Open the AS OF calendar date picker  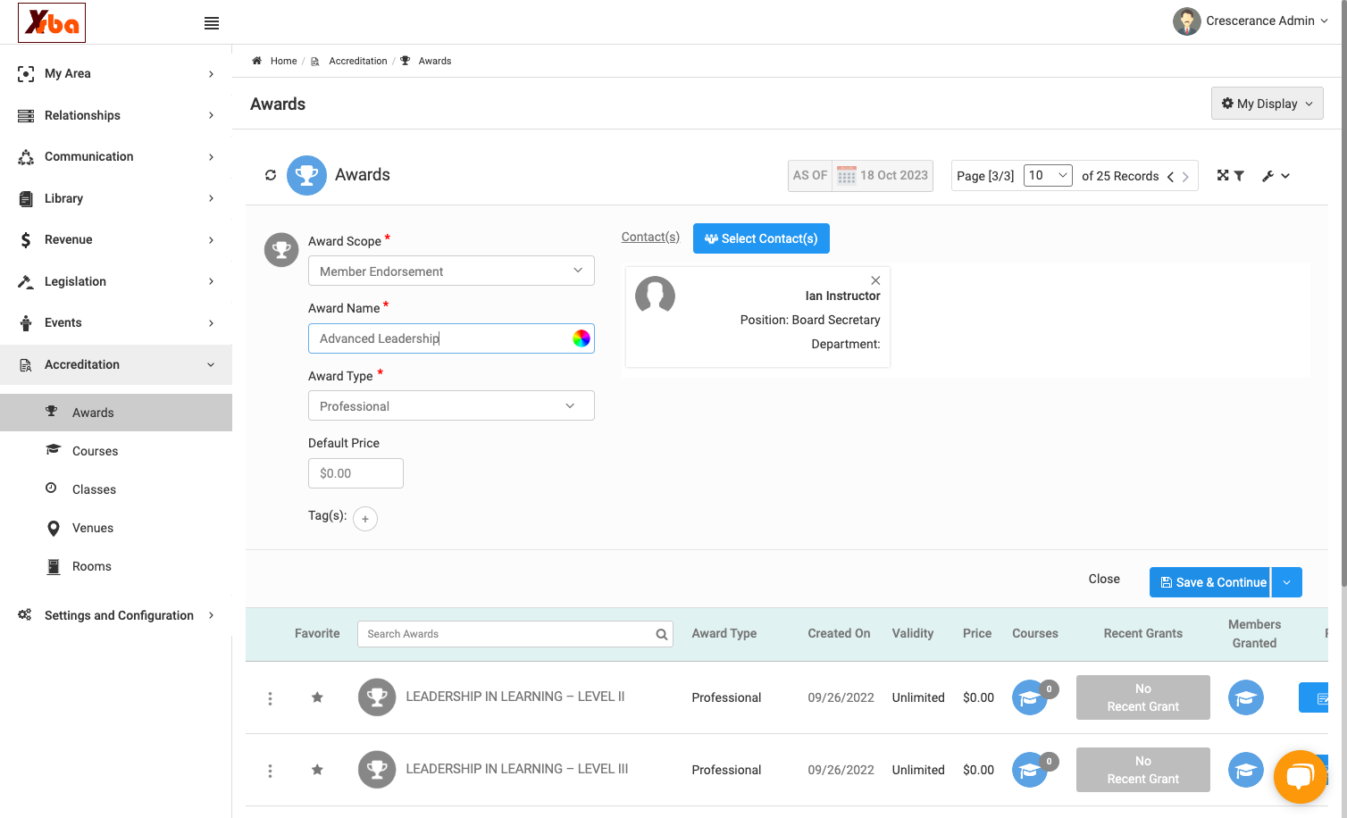(847, 176)
